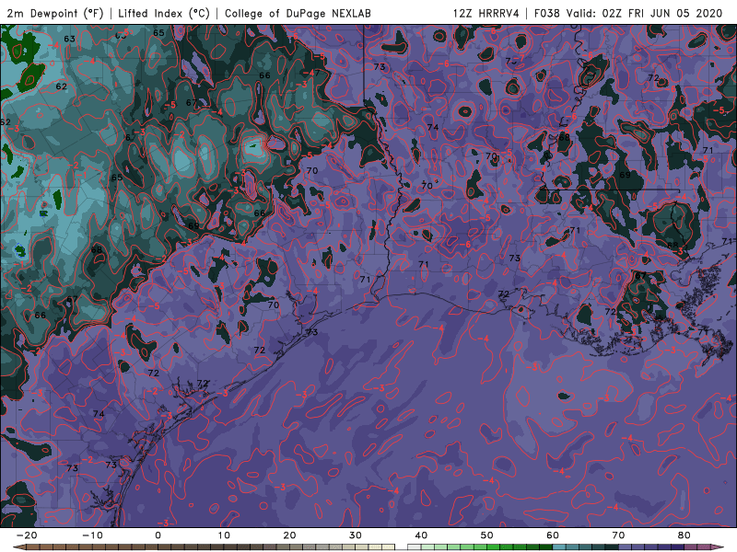The height and width of the screenshot is (552, 737).
Task: Click the "-10" color scale label
Action: [x=92, y=535]
